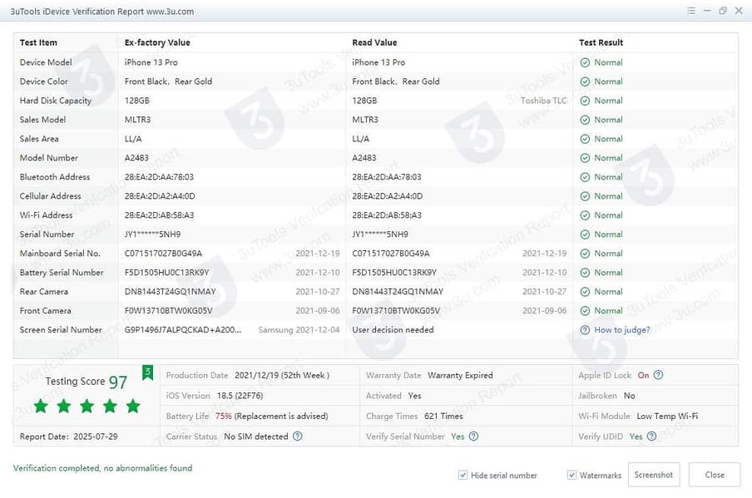
Task: Toggle the Hide serial number checkbox
Action: pos(463,476)
